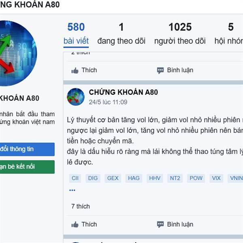Open the đang theo dõi tab

(x=122, y=34)
